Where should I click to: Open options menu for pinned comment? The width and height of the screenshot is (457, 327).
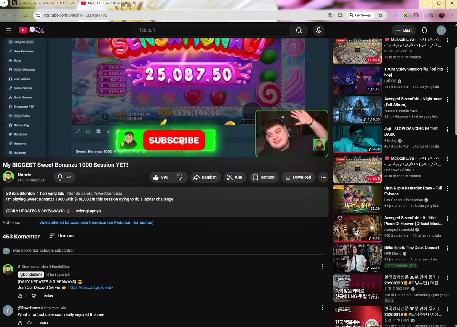coord(323,267)
